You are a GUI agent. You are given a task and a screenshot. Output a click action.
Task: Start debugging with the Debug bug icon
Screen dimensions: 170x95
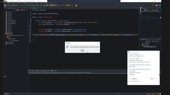(30, 5)
